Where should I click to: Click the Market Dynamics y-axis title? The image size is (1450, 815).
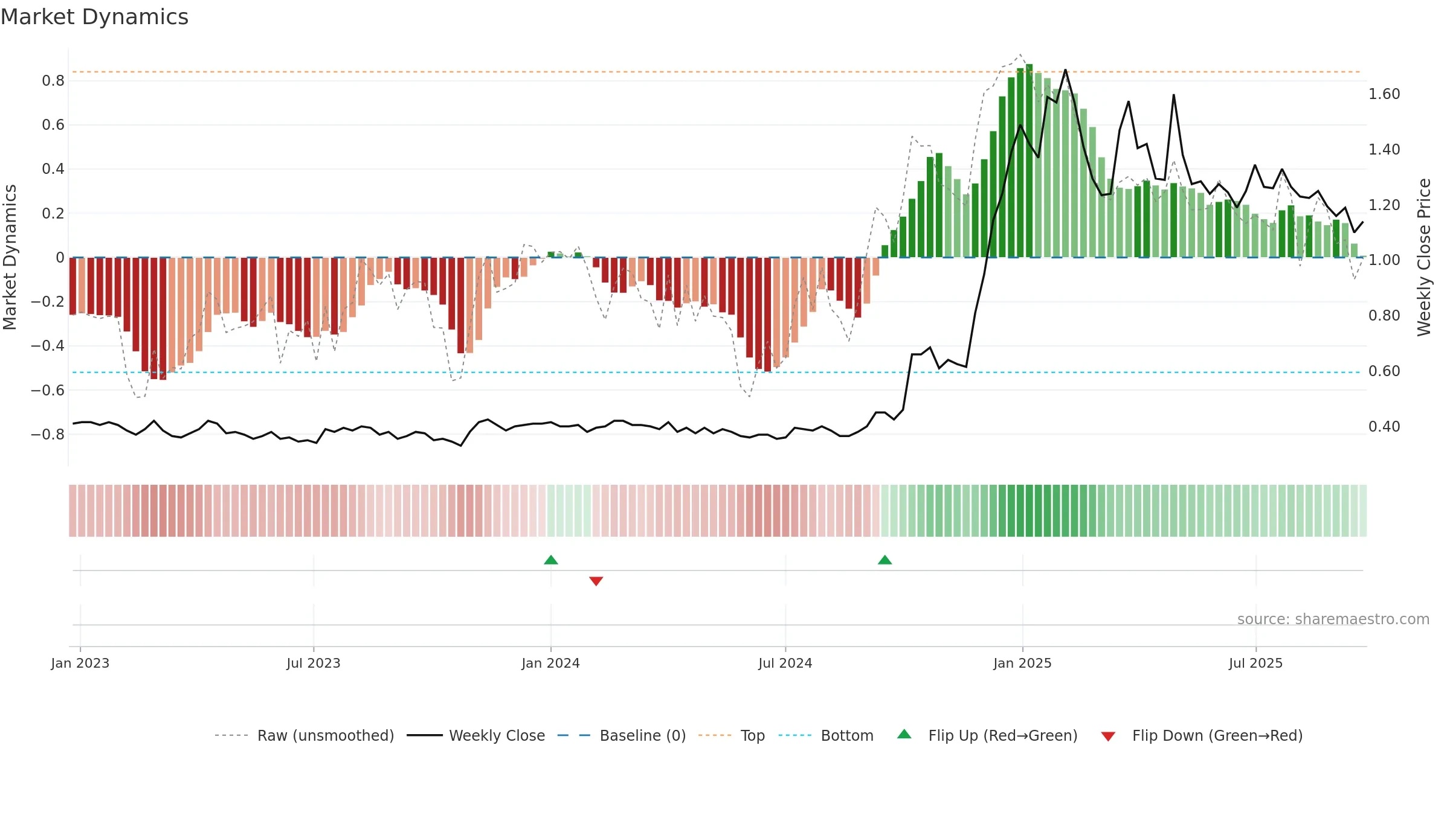coord(10,257)
